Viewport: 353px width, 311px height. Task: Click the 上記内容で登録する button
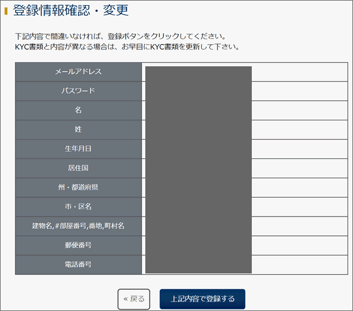coord(202,299)
